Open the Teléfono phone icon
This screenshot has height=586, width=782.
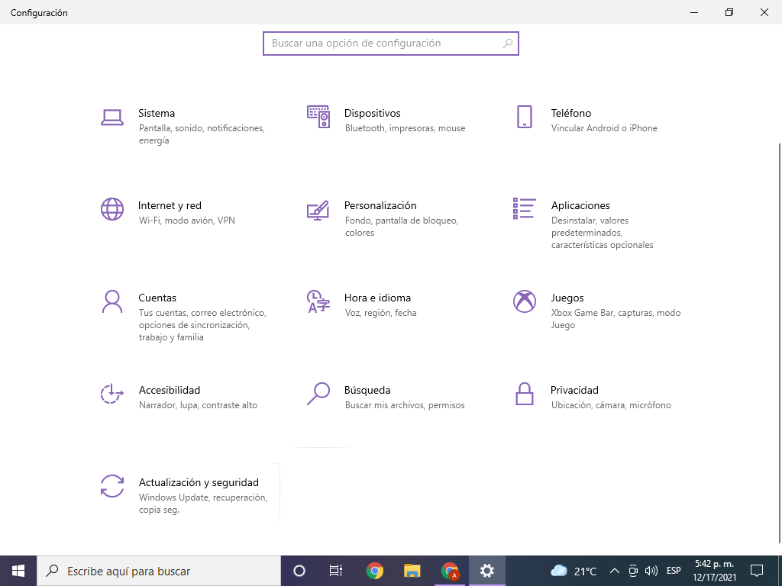524,117
